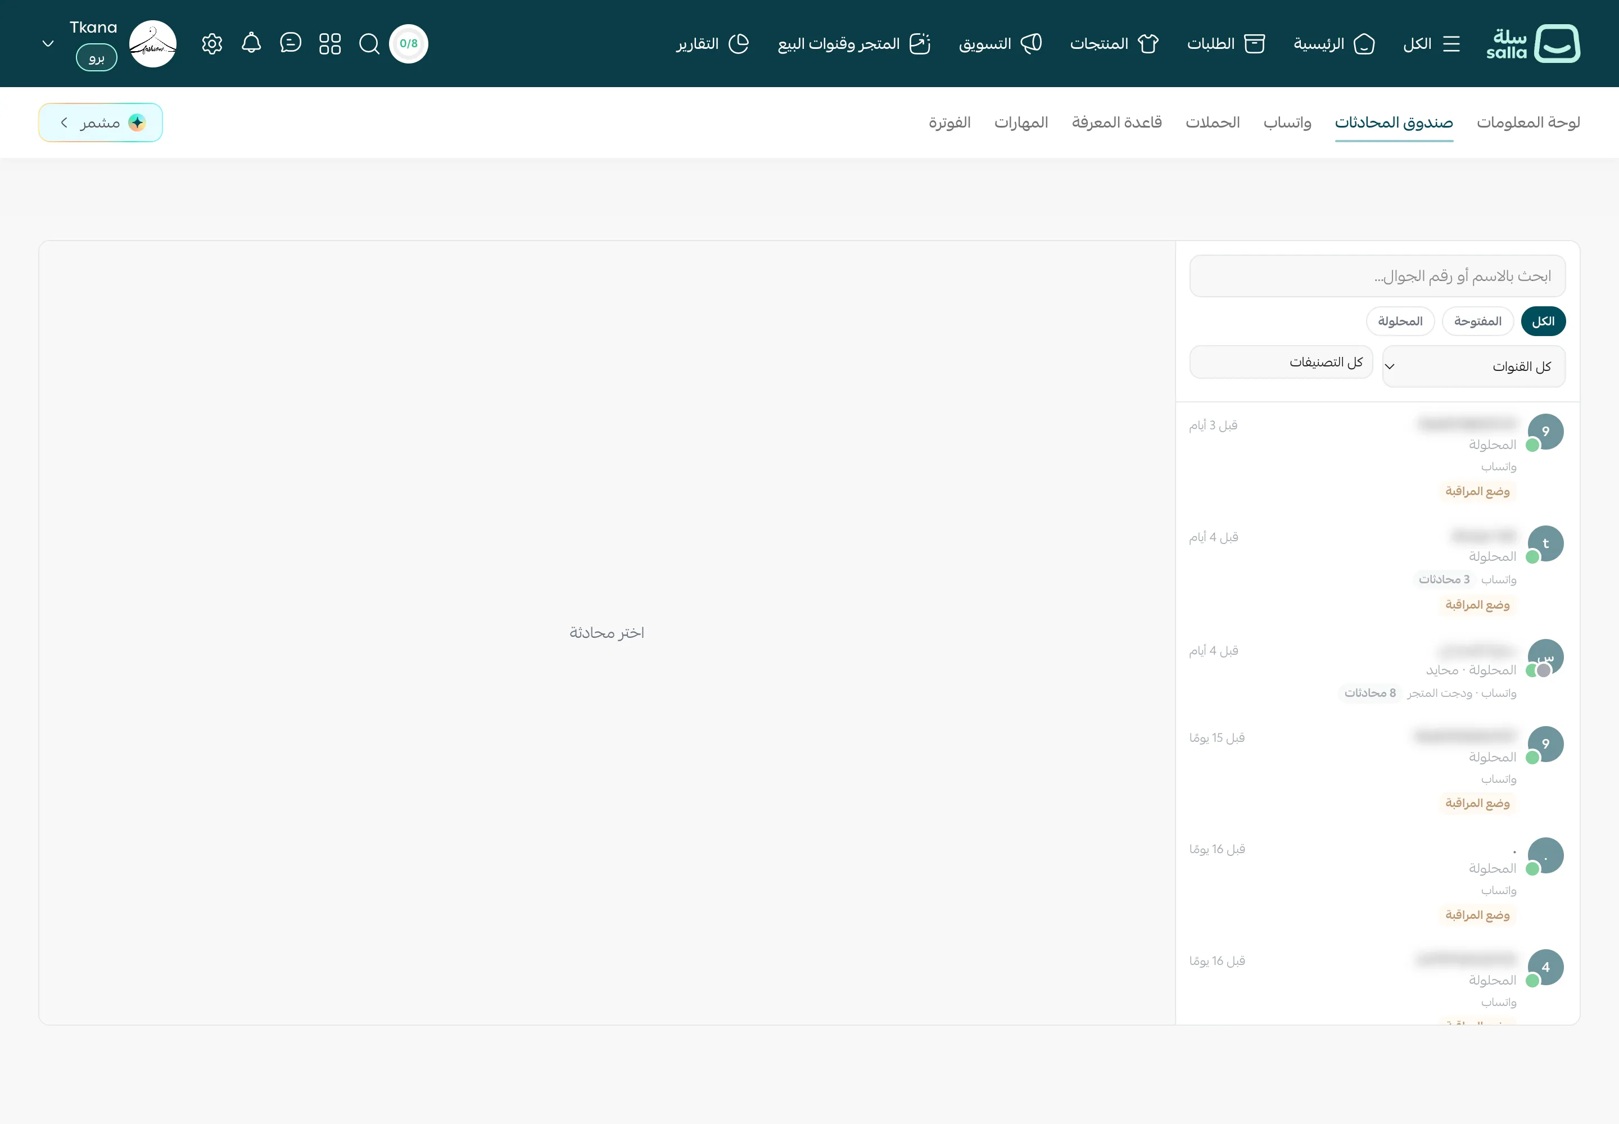Viewport: 1619px width, 1124px height.
Task: Click the برو plan badge
Action: (97, 57)
